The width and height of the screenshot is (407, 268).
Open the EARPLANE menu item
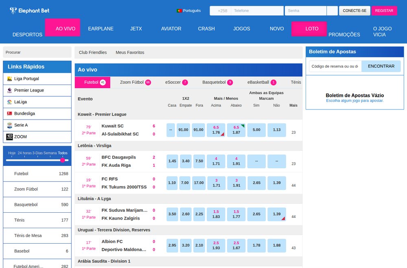tap(101, 28)
